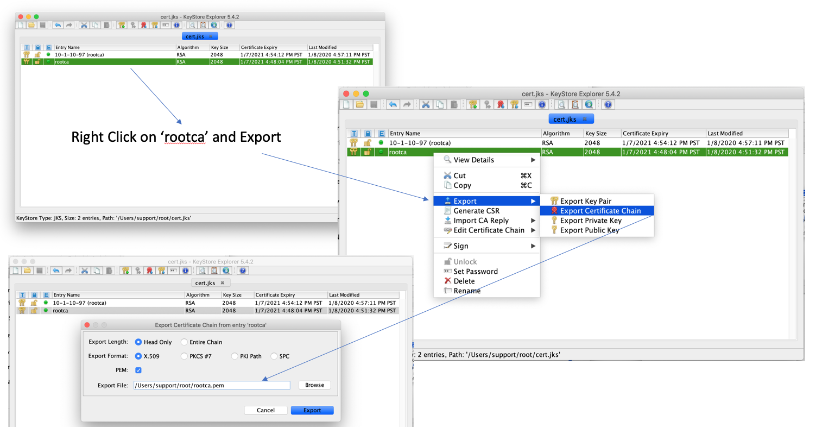The image size is (816, 440).
Task: Click Import Trusted Certificate icon in bottom-left window
Action: 149,271
